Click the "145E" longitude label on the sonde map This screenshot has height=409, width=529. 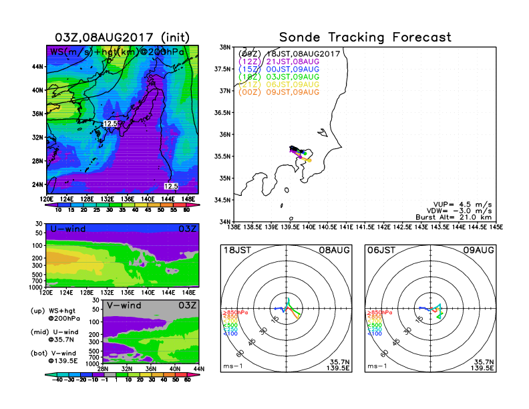pos(496,227)
